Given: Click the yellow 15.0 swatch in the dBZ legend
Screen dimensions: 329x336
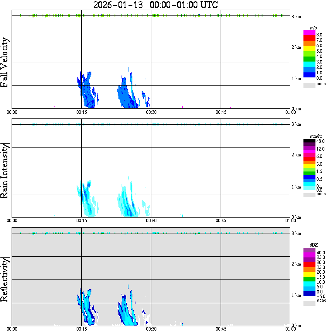Looking at the screenshot, I should coord(309,274).
